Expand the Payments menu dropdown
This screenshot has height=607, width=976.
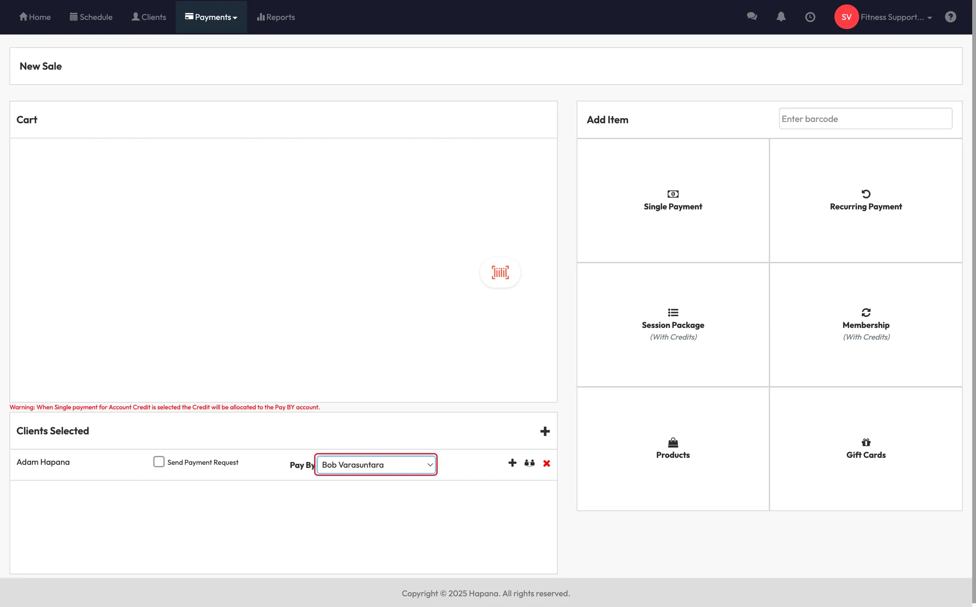point(211,17)
